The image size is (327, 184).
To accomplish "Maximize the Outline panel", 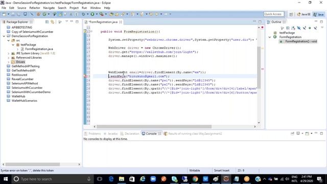I will [321, 21].
